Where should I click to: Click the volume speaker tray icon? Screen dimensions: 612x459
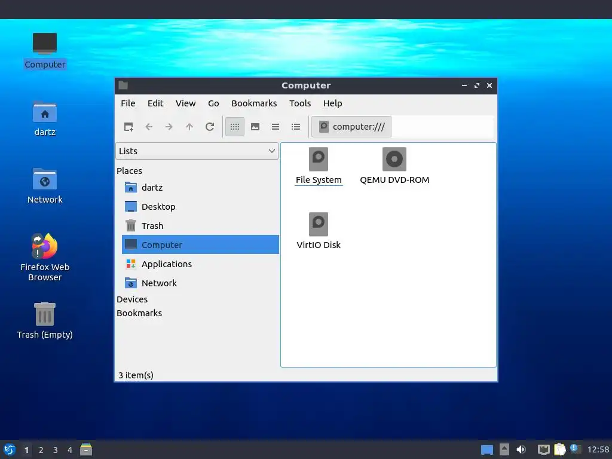coord(521,449)
